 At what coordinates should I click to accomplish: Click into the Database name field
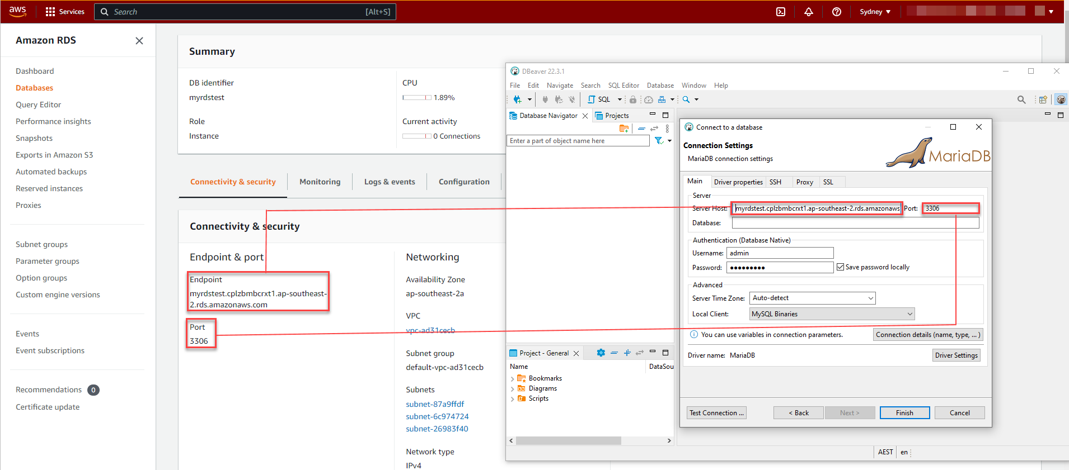(855, 223)
